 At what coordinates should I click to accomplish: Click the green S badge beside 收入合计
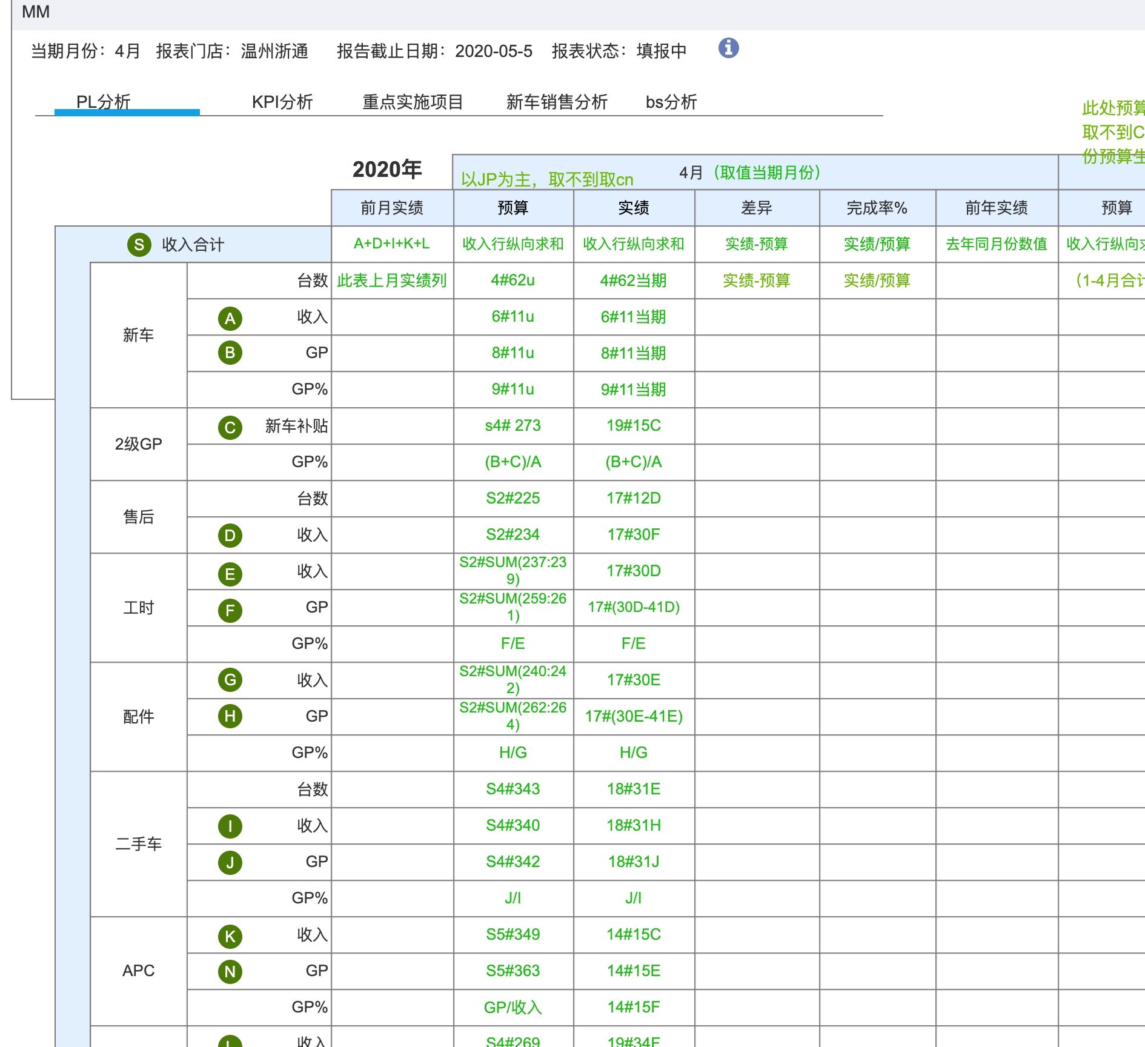tap(139, 245)
